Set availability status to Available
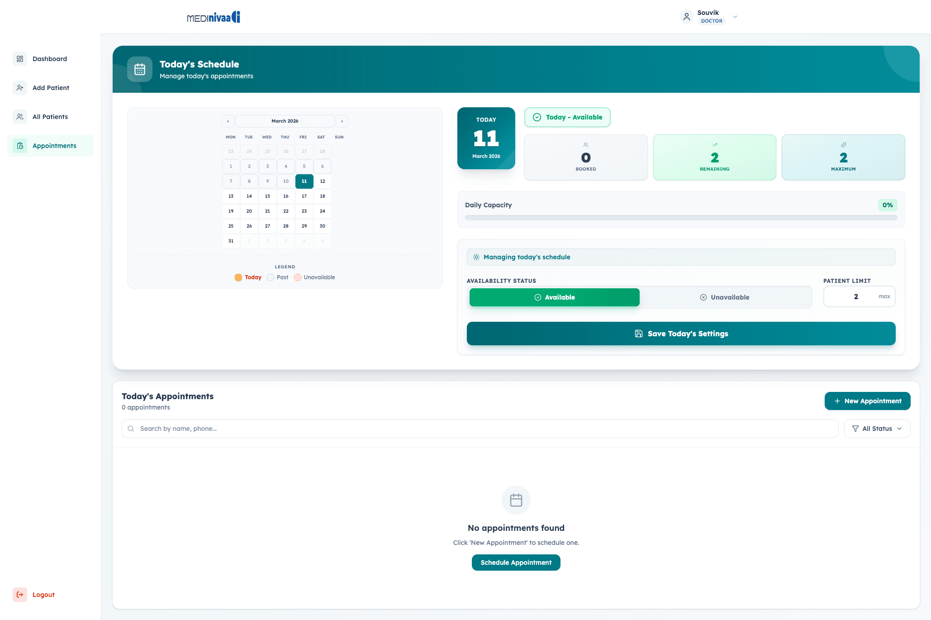The image size is (931, 620). (554, 297)
